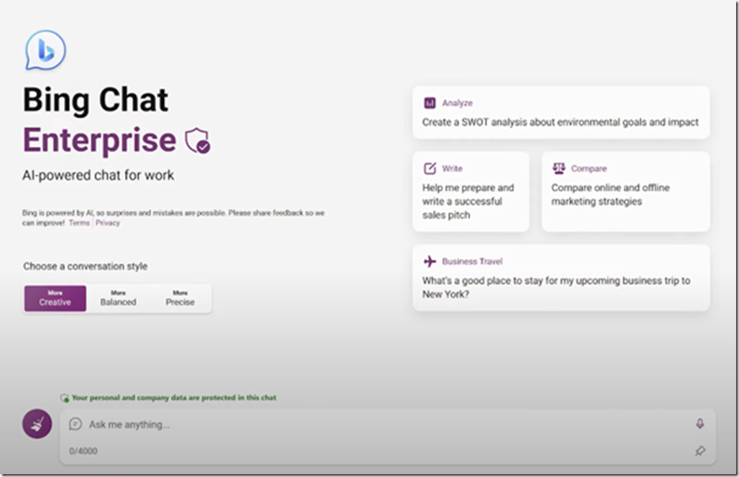This screenshot has width=739, height=477.
Task: Open the Privacy link
Action: pos(108,223)
